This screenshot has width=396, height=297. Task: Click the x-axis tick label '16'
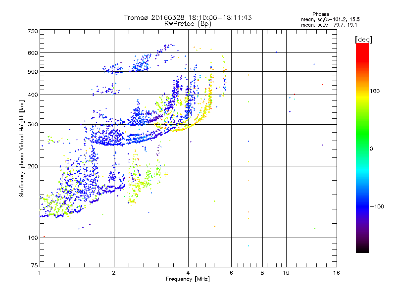click(337, 273)
